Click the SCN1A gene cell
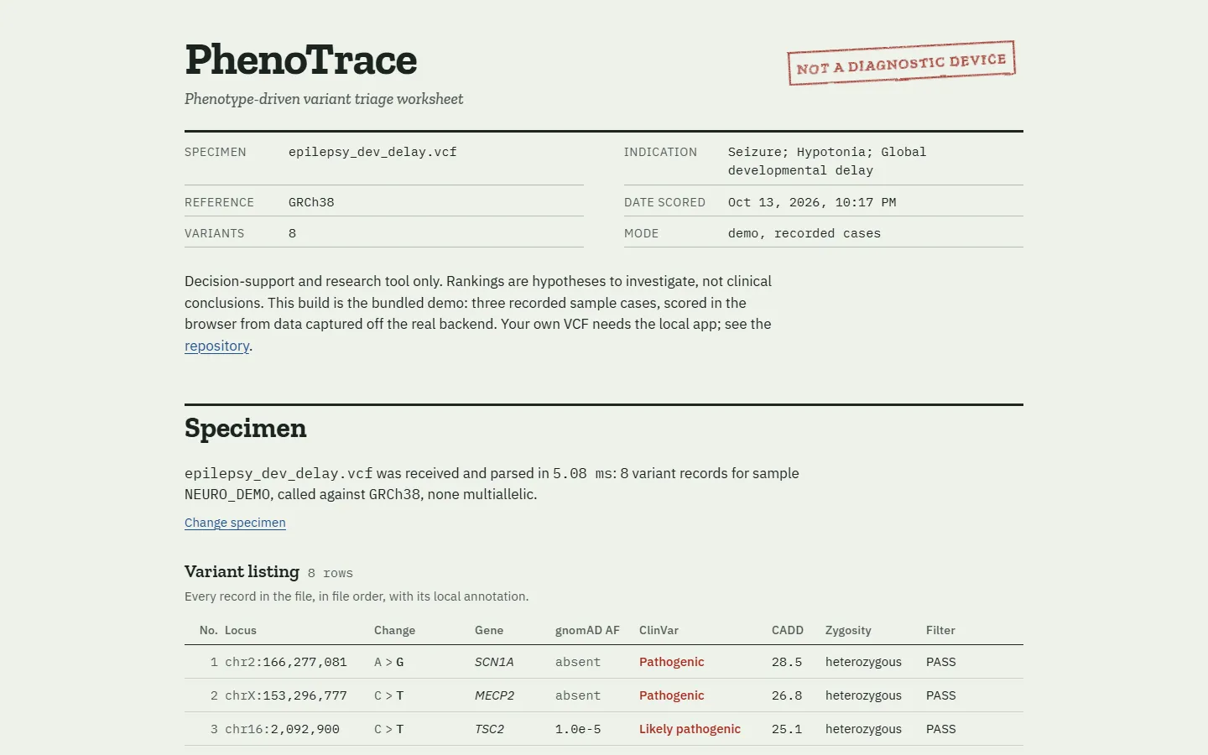This screenshot has width=1208, height=755. tap(494, 662)
